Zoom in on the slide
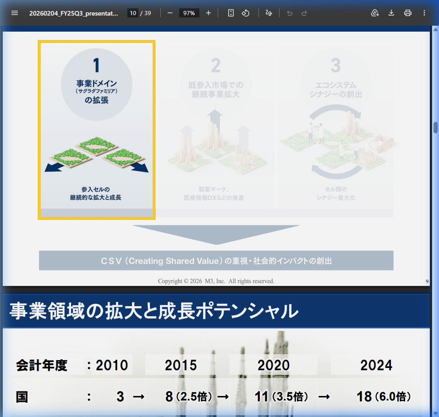 pyautogui.click(x=209, y=13)
